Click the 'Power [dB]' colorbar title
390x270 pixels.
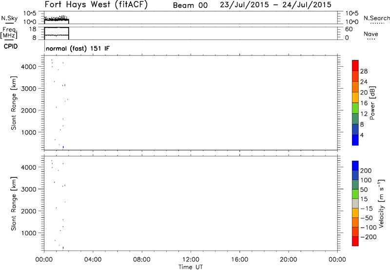pyautogui.click(x=372, y=103)
